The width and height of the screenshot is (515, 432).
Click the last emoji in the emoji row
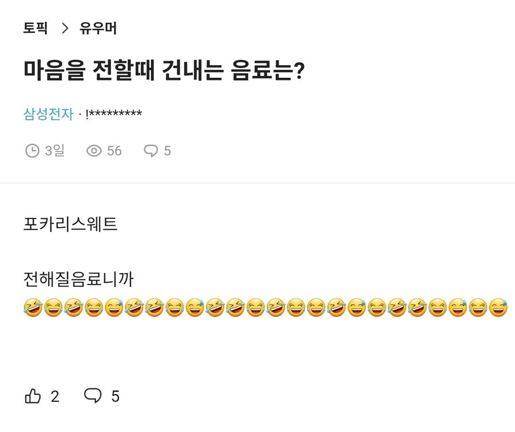pos(498,308)
